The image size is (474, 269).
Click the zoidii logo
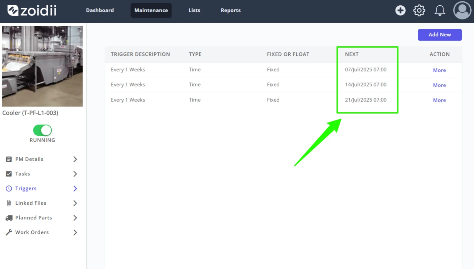[x=32, y=10]
